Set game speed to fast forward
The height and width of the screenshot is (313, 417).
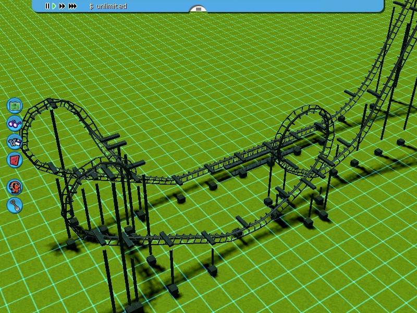[62, 6]
